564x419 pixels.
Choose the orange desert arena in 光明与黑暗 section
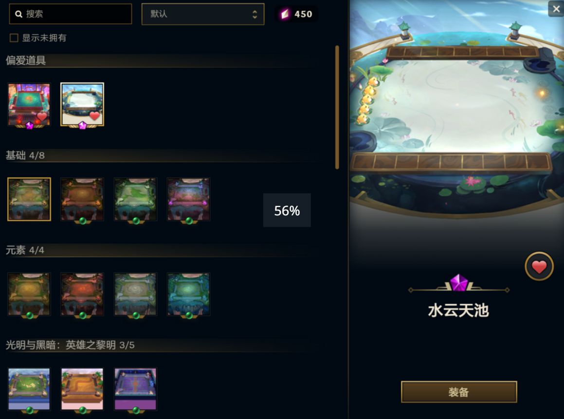[x=82, y=389]
